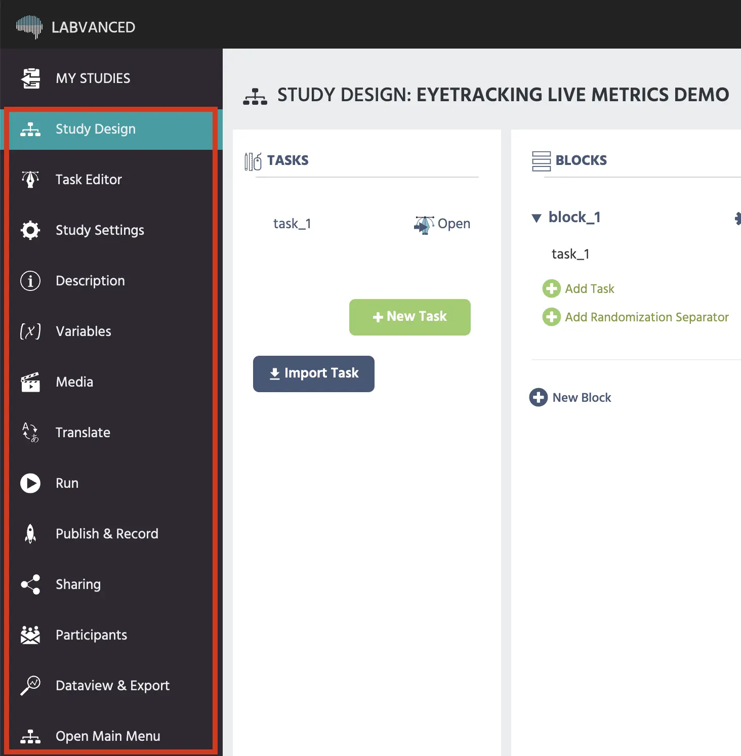Collapse block_1 with its disclosure triangle
The height and width of the screenshot is (756, 741).
coord(537,218)
